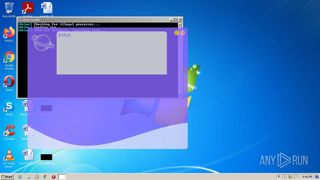Click the planet logo in EULA form
320x180 pixels.
click(x=43, y=43)
